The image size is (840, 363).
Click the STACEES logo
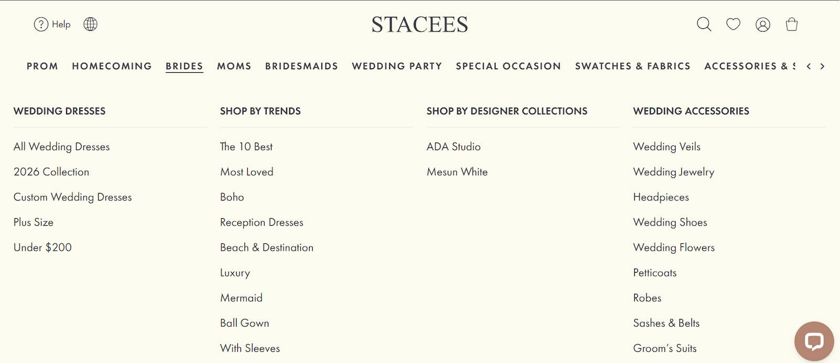pos(419,25)
